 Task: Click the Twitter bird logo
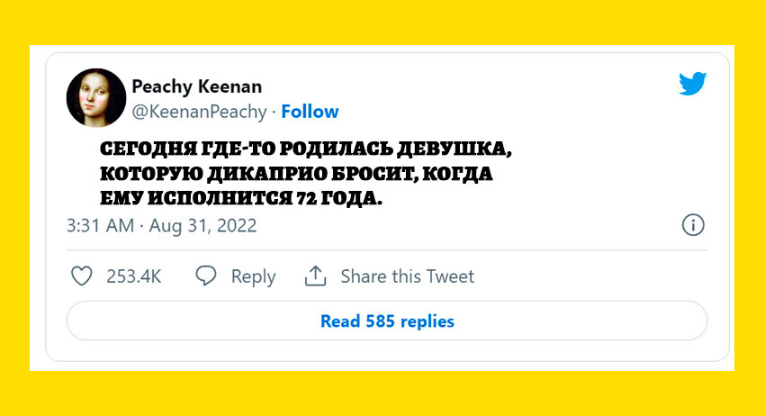pyautogui.click(x=692, y=85)
